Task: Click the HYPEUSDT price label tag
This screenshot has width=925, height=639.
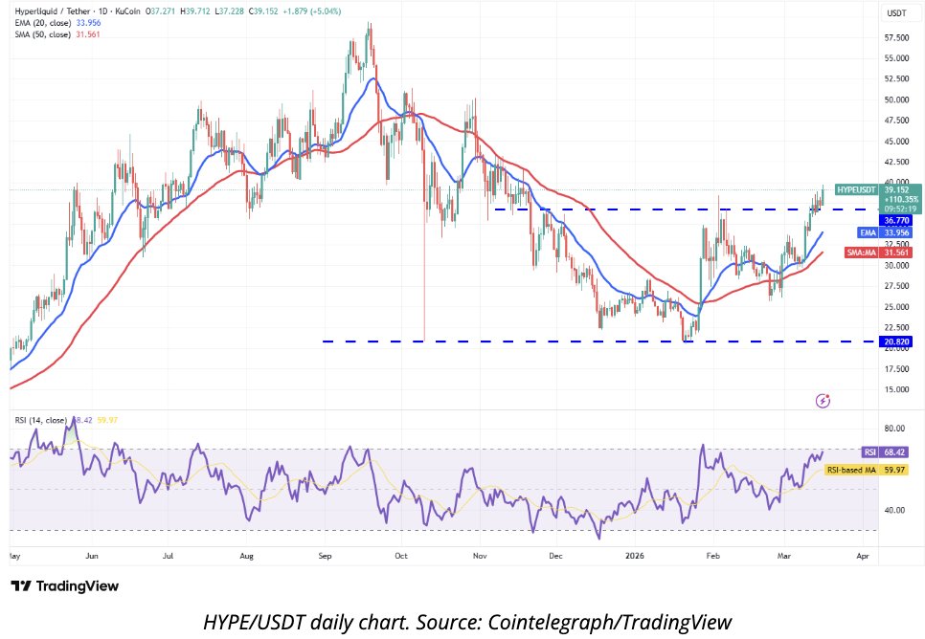Action: (x=856, y=189)
